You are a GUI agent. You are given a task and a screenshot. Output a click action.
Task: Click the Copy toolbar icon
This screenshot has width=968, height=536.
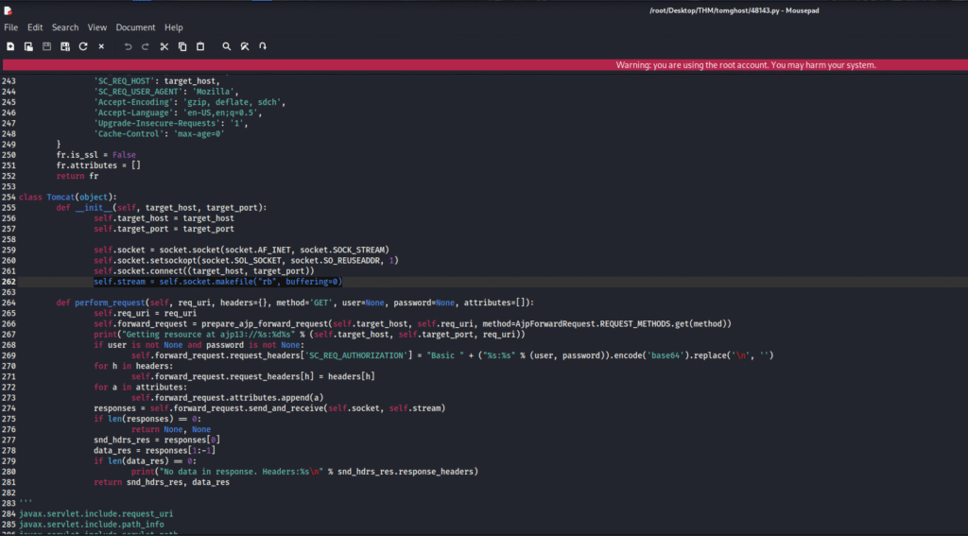[x=181, y=46]
